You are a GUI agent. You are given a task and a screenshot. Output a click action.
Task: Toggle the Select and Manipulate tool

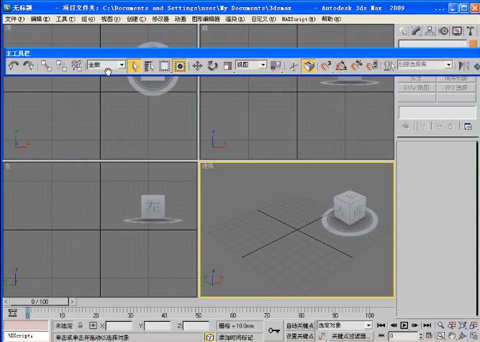(294, 66)
